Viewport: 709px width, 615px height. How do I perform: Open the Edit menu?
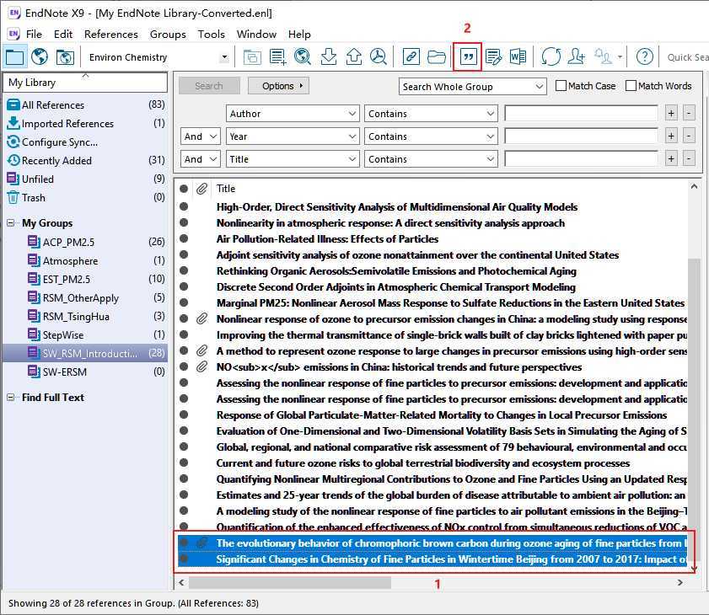point(63,35)
